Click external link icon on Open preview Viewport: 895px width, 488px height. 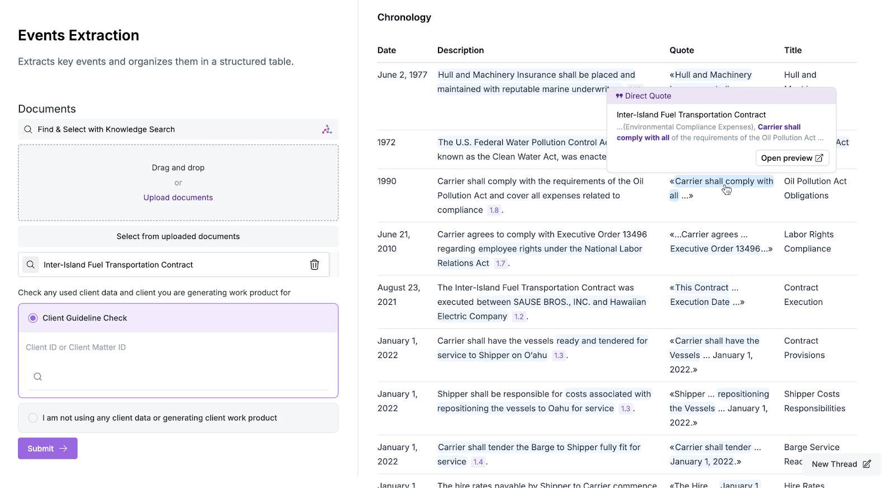click(x=819, y=158)
